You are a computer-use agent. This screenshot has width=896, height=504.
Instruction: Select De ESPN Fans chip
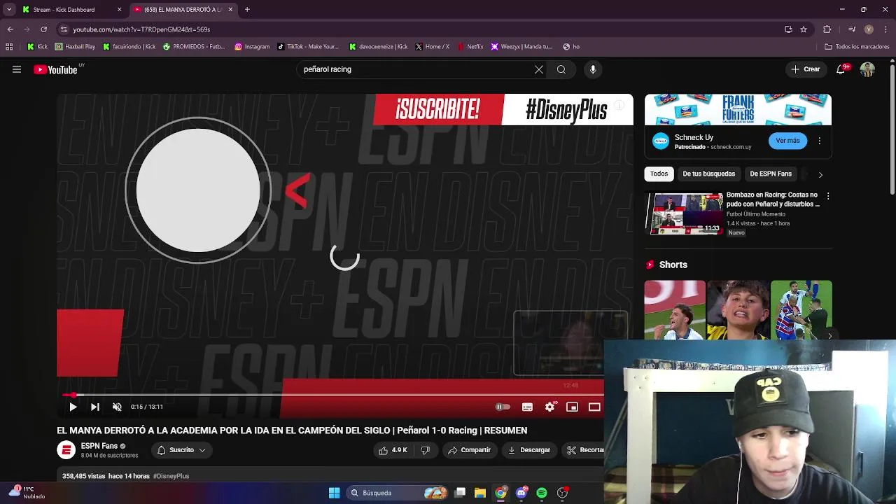771,174
